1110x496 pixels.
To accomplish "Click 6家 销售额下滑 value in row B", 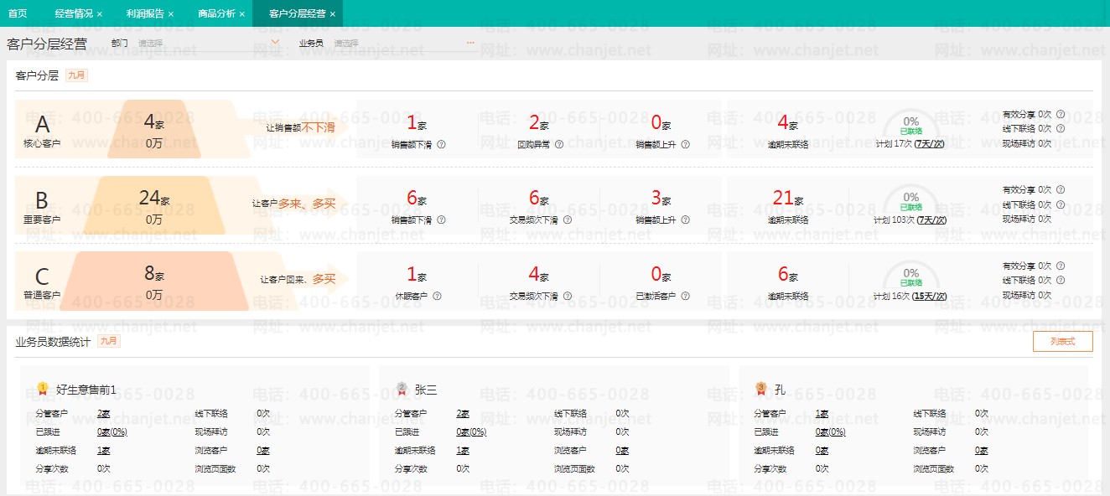I will pos(417,199).
